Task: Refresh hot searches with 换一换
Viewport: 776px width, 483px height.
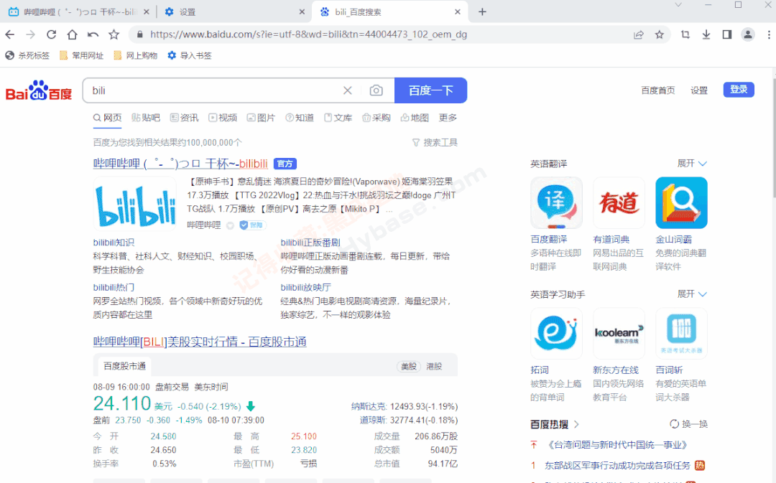Action: coord(688,424)
